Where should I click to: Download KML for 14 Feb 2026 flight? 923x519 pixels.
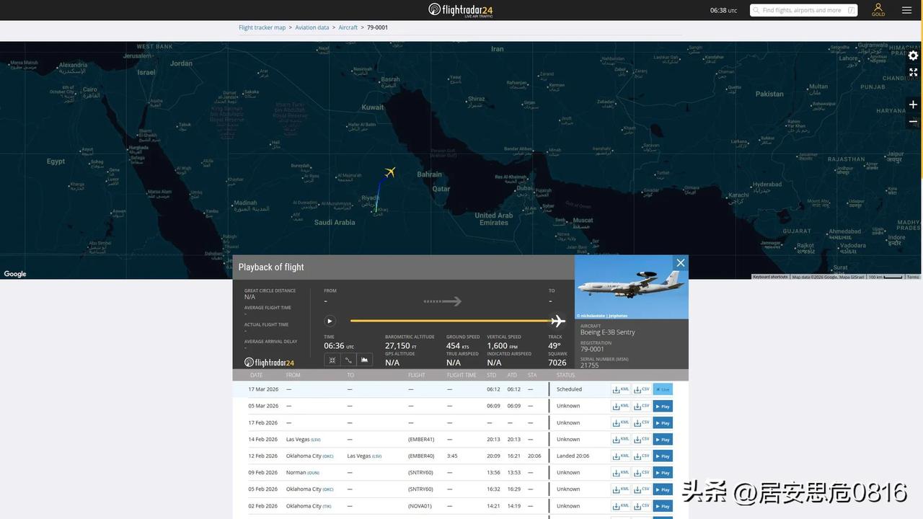click(x=620, y=439)
